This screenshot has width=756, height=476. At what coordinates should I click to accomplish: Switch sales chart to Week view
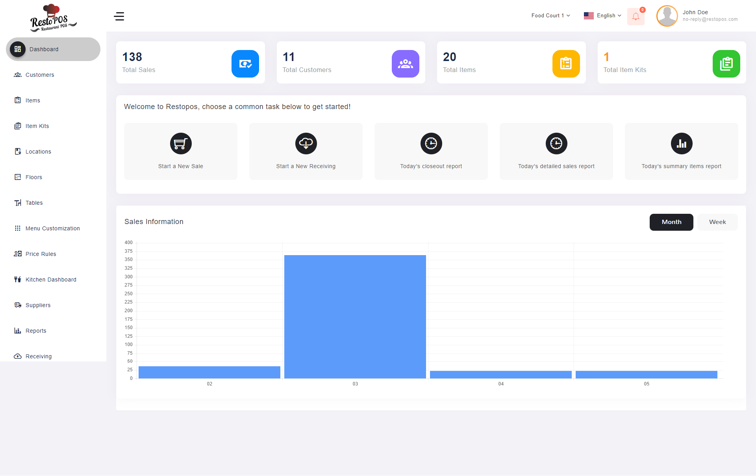tap(717, 222)
